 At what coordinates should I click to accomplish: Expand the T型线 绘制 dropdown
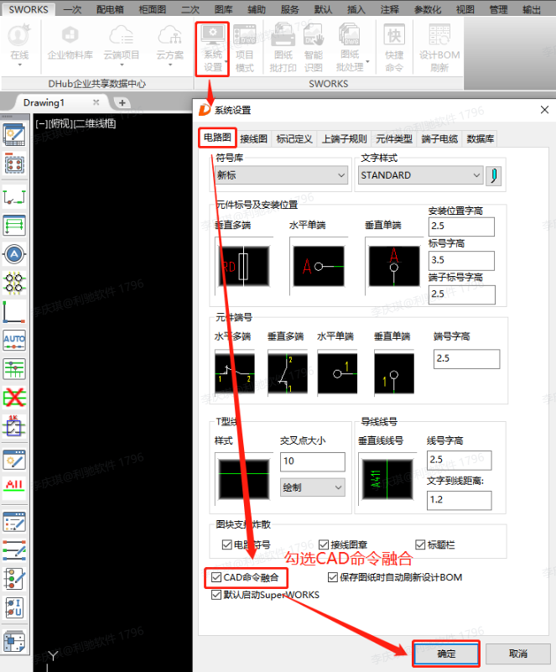(x=312, y=487)
